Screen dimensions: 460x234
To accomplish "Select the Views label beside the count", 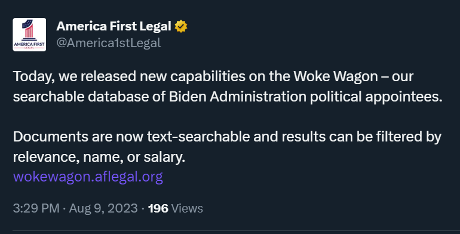I will (187, 208).
